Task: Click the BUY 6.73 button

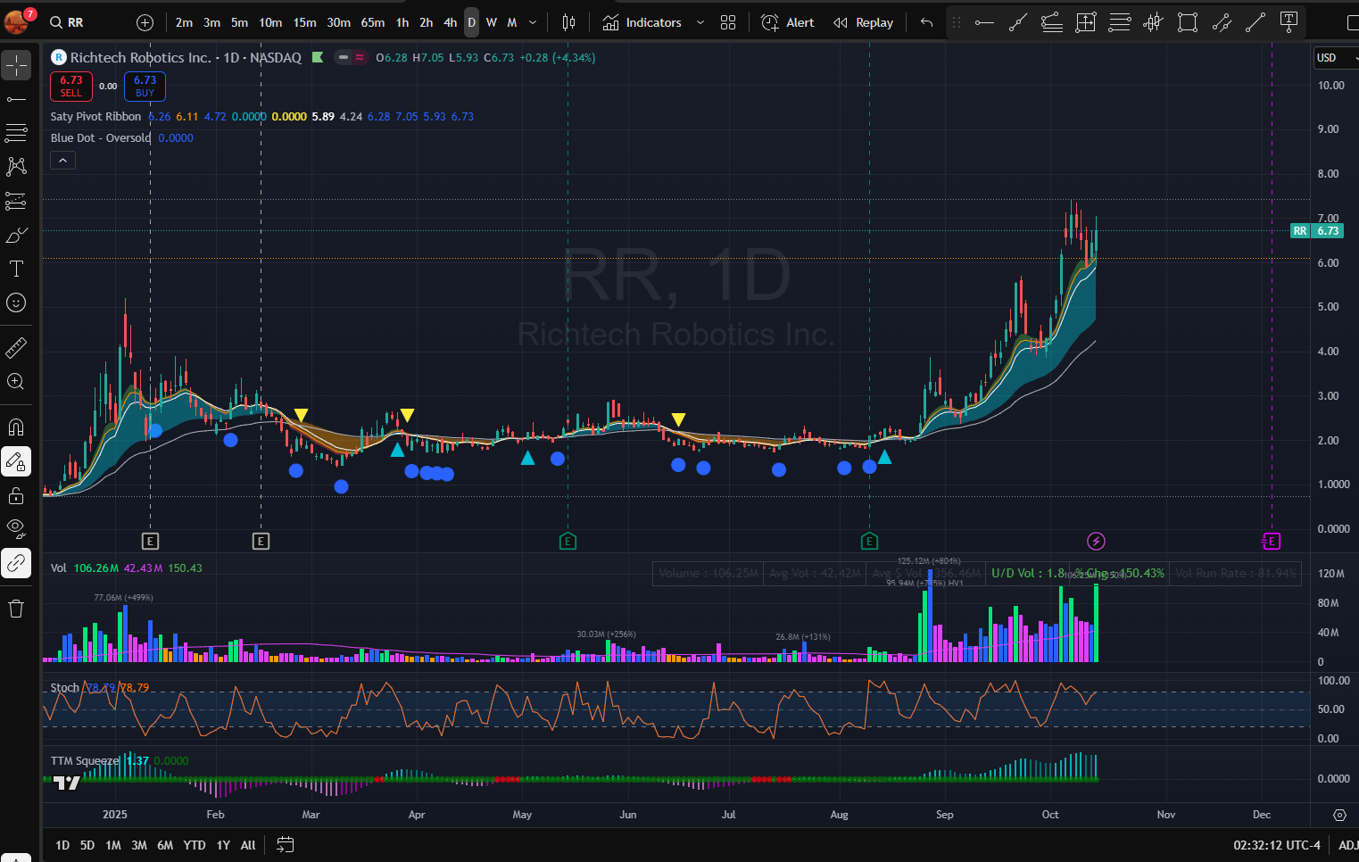Action: (145, 87)
